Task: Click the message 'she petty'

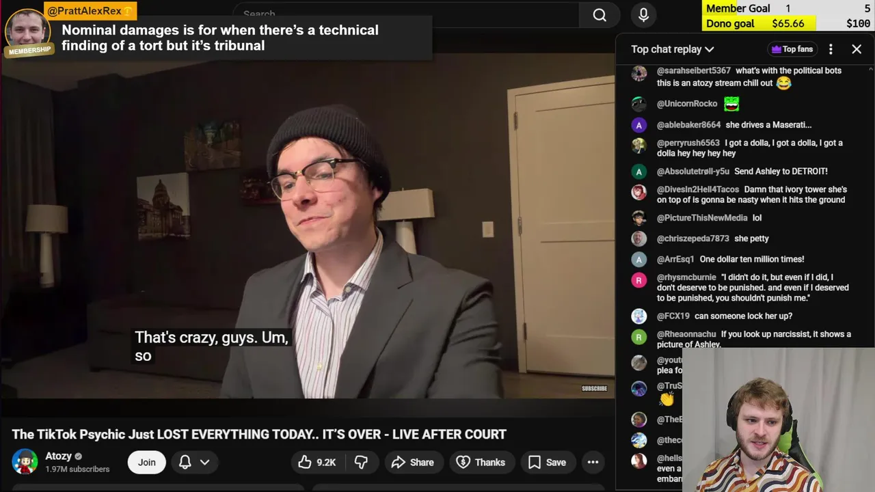Action: (x=751, y=238)
